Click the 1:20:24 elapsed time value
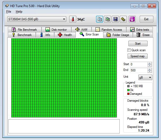 [144, 131]
